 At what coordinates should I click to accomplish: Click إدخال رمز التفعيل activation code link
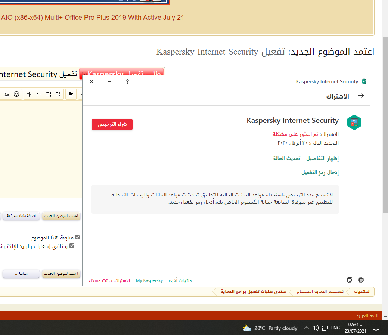[x=320, y=173]
